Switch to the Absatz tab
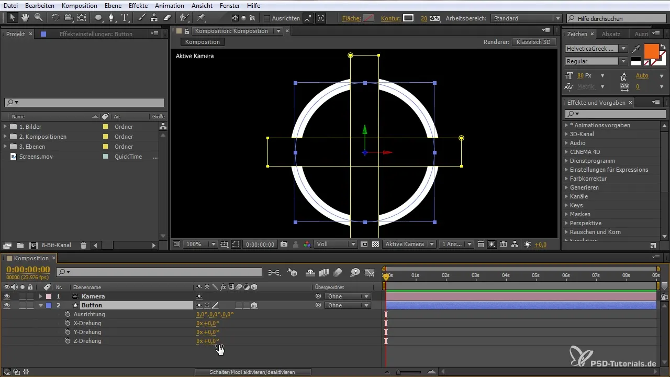This screenshot has height=377, width=670. click(611, 34)
